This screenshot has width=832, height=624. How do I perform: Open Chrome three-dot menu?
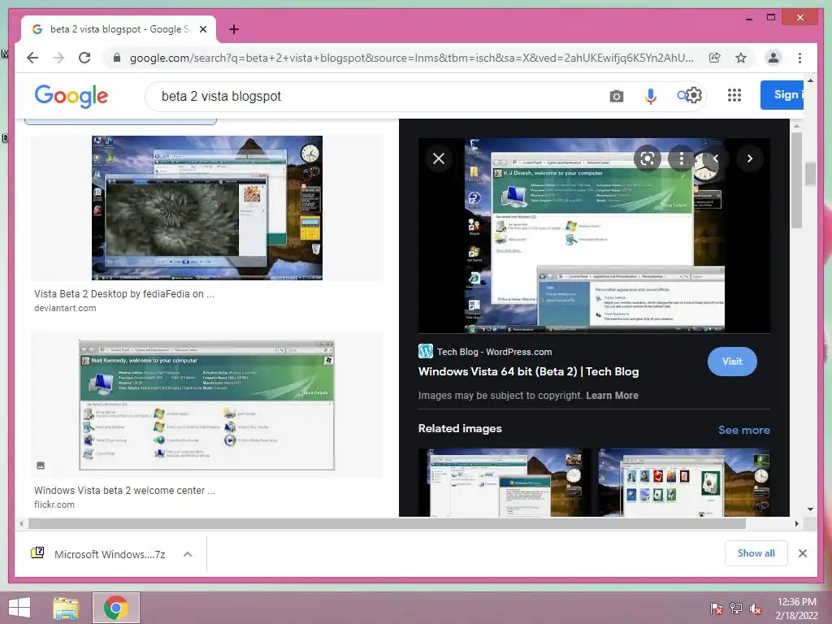pos(799,58)
